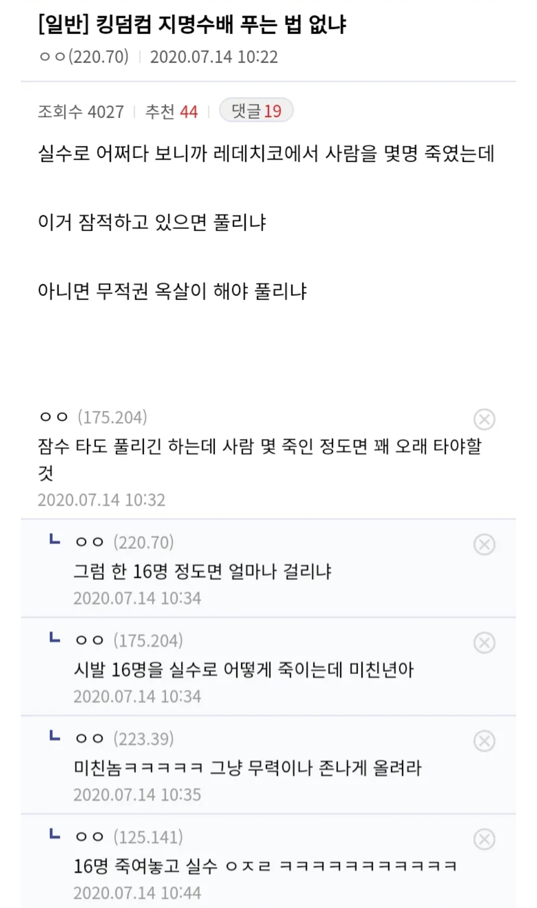The height and width of the screenshot is (908, 537).
Task: Delete the 10:32 comment by 175.204
Action: pyautogui.click(x=484, y=419)
